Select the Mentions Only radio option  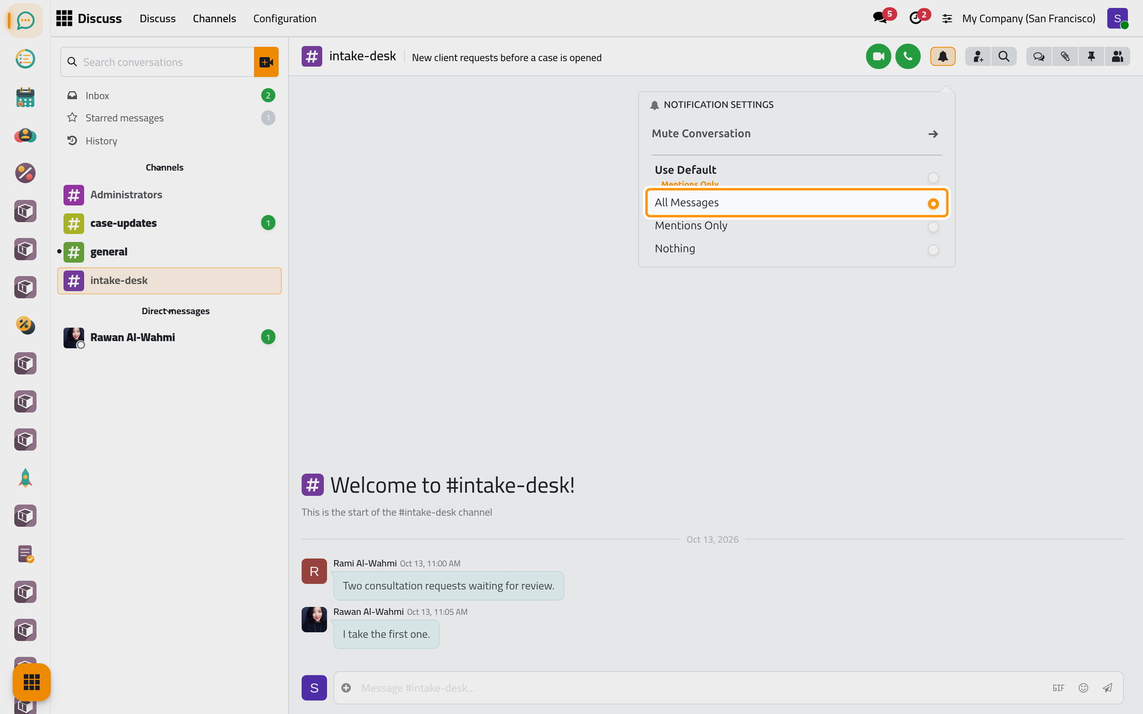(933, 227)
